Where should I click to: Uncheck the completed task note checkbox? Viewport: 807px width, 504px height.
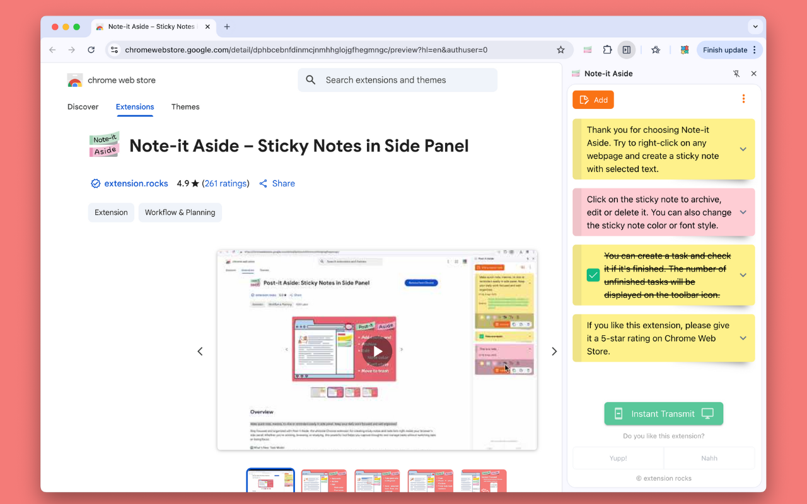[x=593, y=275]
